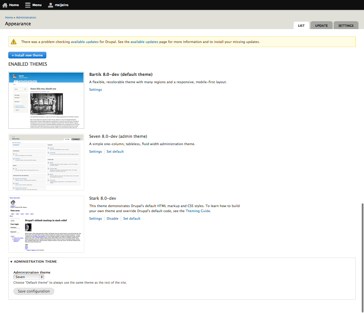Viewport: 364px width, 313px height.
Task: Click the 'Bartik 8.0-dev (default theme)' heading
Action: (x=121, y=74)
